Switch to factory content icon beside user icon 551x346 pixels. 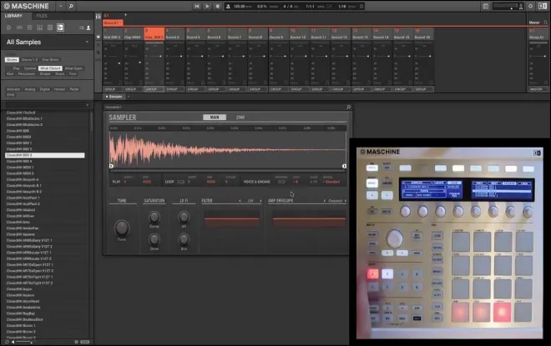pos(82,28)
